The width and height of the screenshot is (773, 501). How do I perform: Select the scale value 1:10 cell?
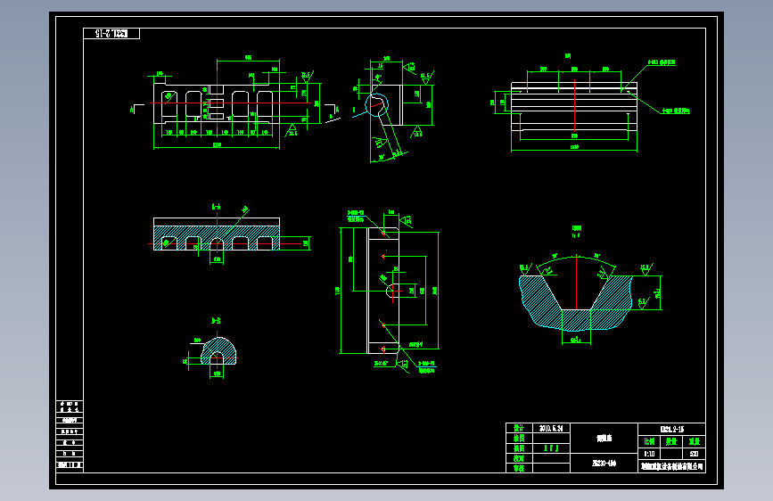(649, 453)
